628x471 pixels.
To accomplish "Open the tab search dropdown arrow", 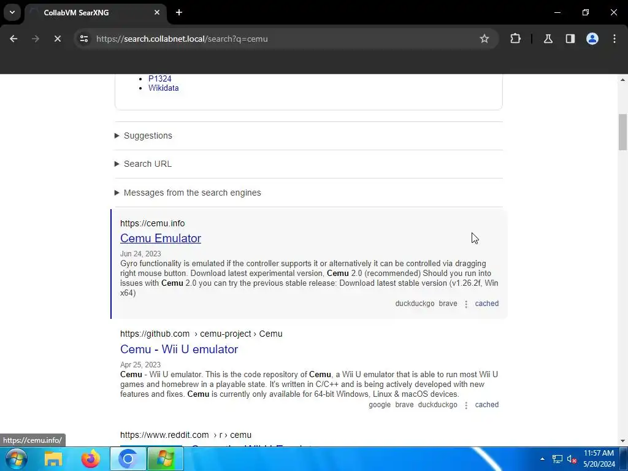I will tap(12, 12).
